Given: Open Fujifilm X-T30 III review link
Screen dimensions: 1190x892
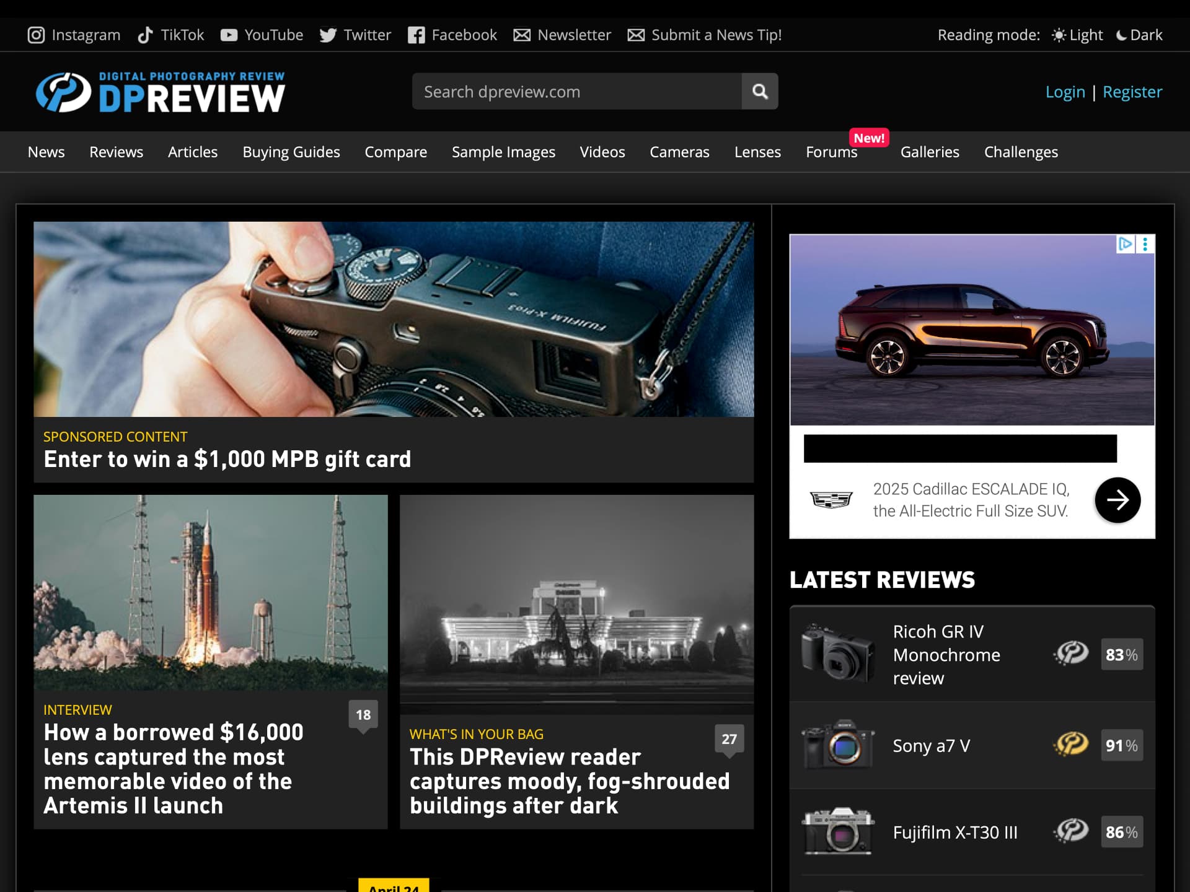Looking at the screenshot, I should coord(955,833).
